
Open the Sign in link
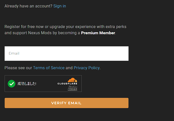click(60, 6)
